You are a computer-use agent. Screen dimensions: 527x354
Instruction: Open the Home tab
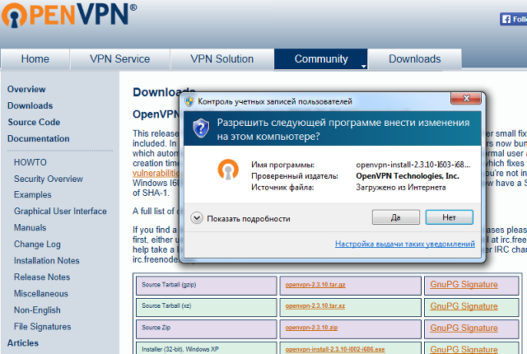pos(35,59)
